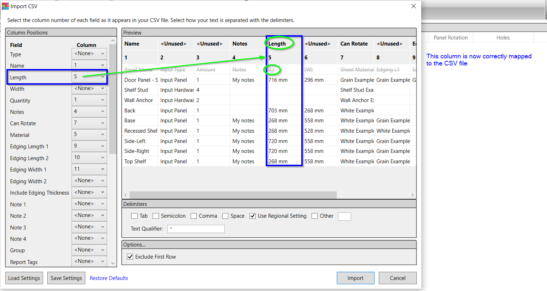
Task: Open the Edging Length 2 column dropdown
Action: pyautogui.click(x=89, y=158)
